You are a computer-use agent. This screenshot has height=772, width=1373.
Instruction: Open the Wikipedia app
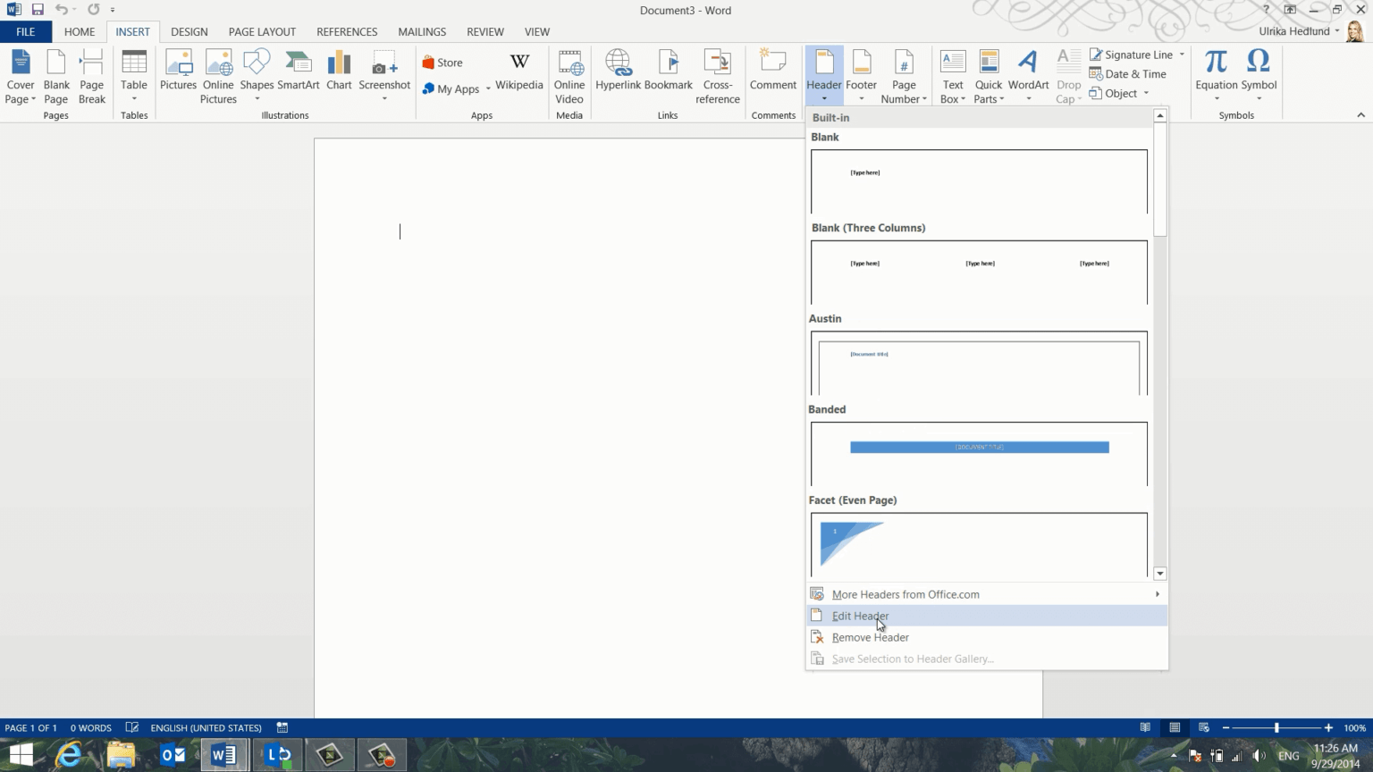pos(518,71)
